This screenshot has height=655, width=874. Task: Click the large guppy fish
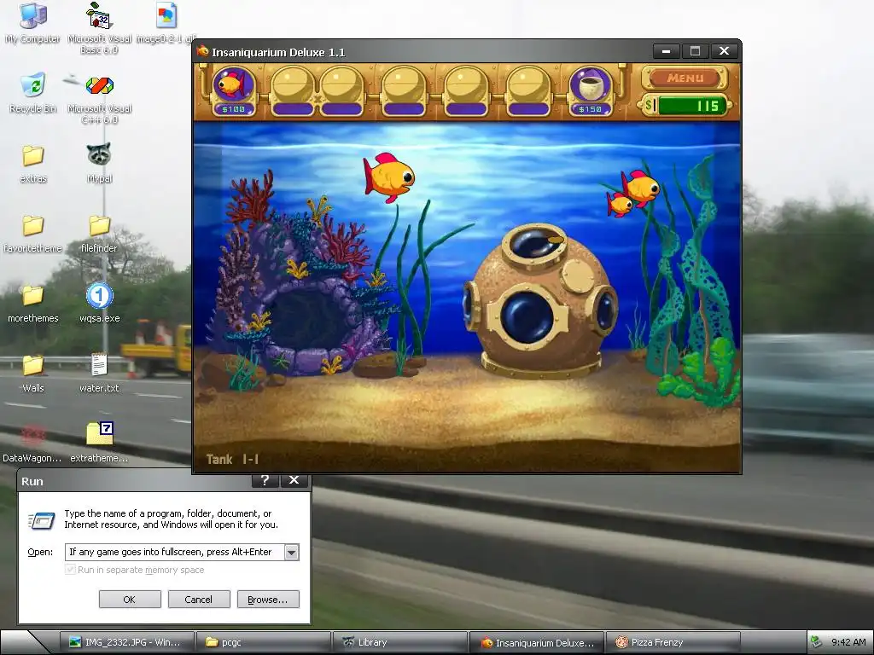click(x=388, y=177)
